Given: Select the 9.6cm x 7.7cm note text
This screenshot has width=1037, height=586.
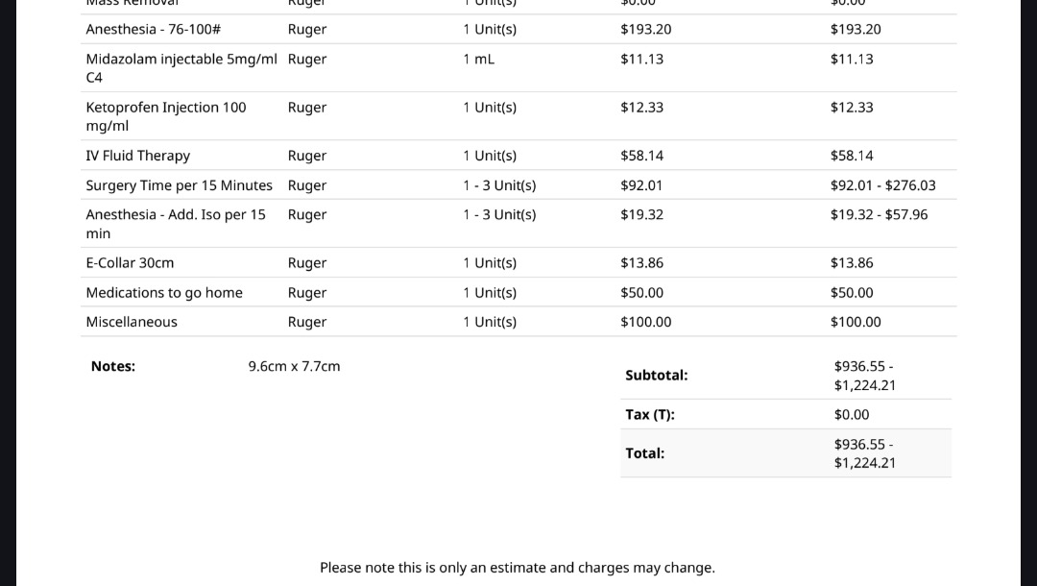Looking at the screenshot, I should (295, 366).
